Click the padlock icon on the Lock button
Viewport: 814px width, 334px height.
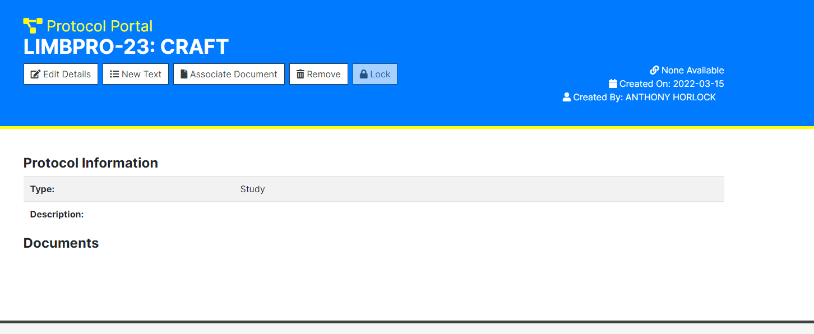pyautogui.click(x=363, y=73)
